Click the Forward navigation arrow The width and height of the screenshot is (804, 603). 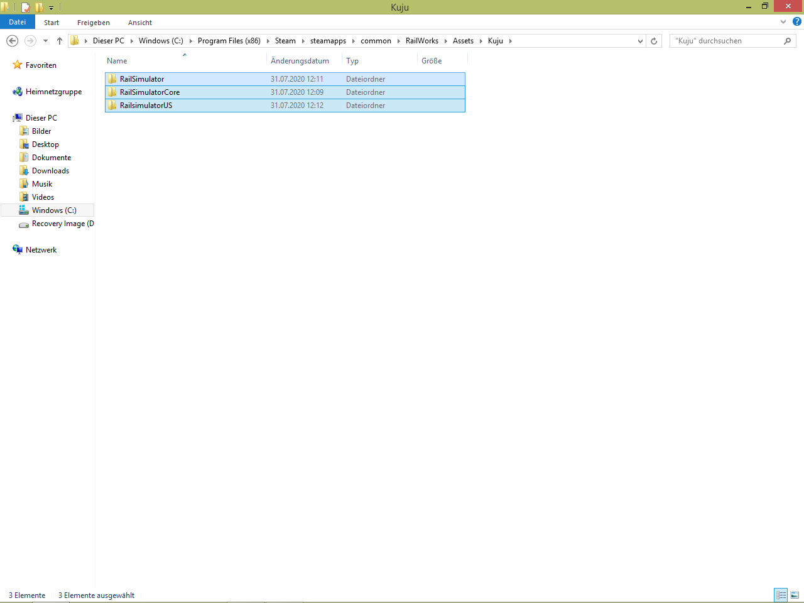point(30,41)
